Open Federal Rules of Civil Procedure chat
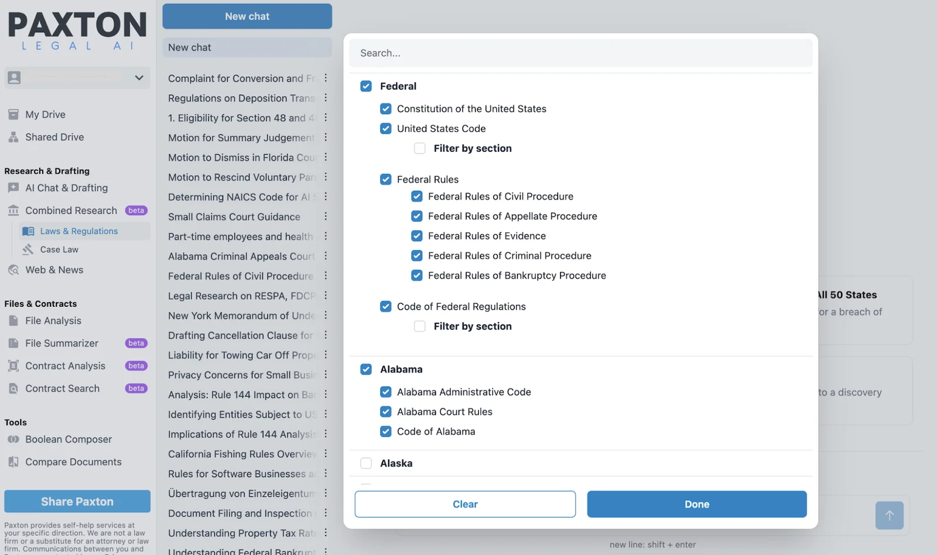 [241, 276]
